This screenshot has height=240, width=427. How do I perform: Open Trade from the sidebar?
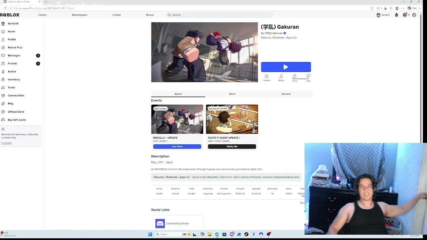(11, 87)
